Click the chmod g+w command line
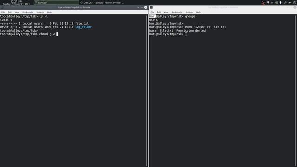 click(x=29, y=34)
